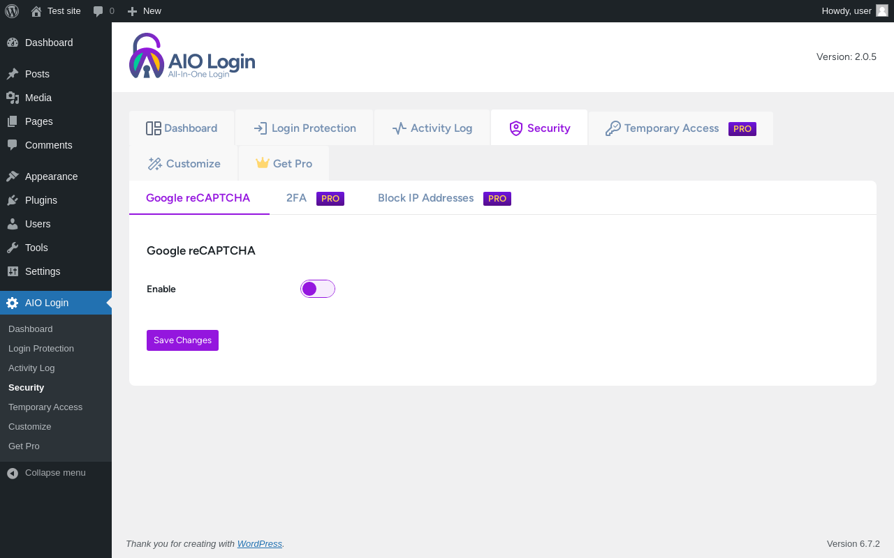Open Login Protection in AIO Login submenu
Viewport: 894px width, 558px height.
tap(41, 349)
